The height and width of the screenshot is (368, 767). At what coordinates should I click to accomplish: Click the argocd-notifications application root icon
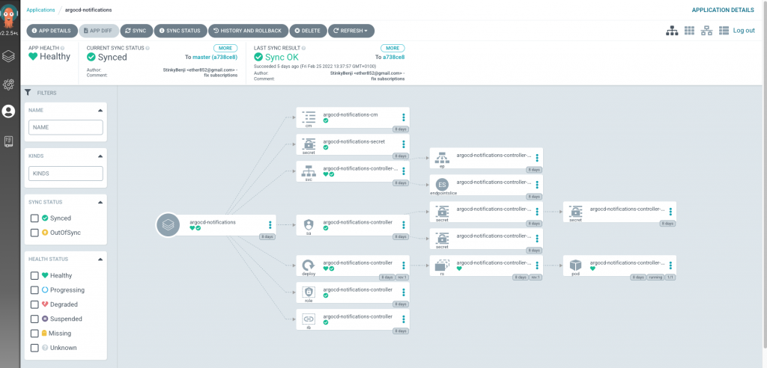pos(168,225)
